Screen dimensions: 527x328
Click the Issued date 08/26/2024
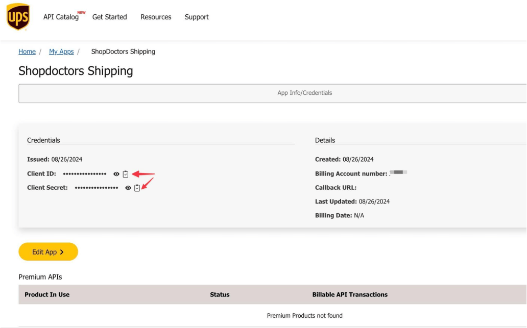coord(66,160)
